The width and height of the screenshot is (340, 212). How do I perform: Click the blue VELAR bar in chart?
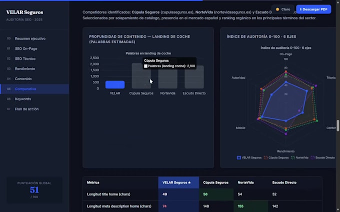coord(115,85)
